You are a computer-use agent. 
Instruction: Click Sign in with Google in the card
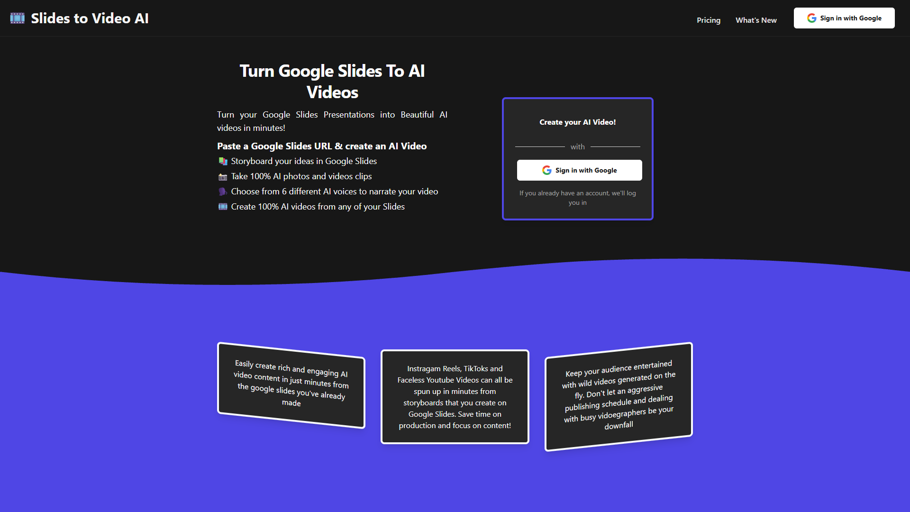pyautogui.click(x=579, y=170)
